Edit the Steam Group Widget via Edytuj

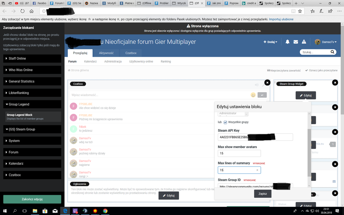click(x=305, y=95)
